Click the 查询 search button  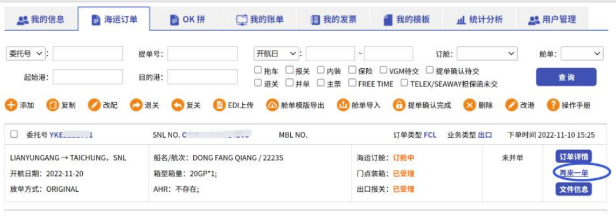click(566, 77)
